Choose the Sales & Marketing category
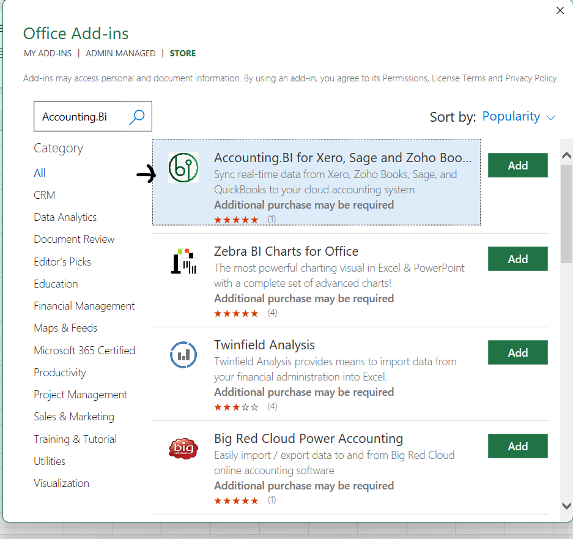This screenshot has width=573, height=539. (x=74, y=417)
